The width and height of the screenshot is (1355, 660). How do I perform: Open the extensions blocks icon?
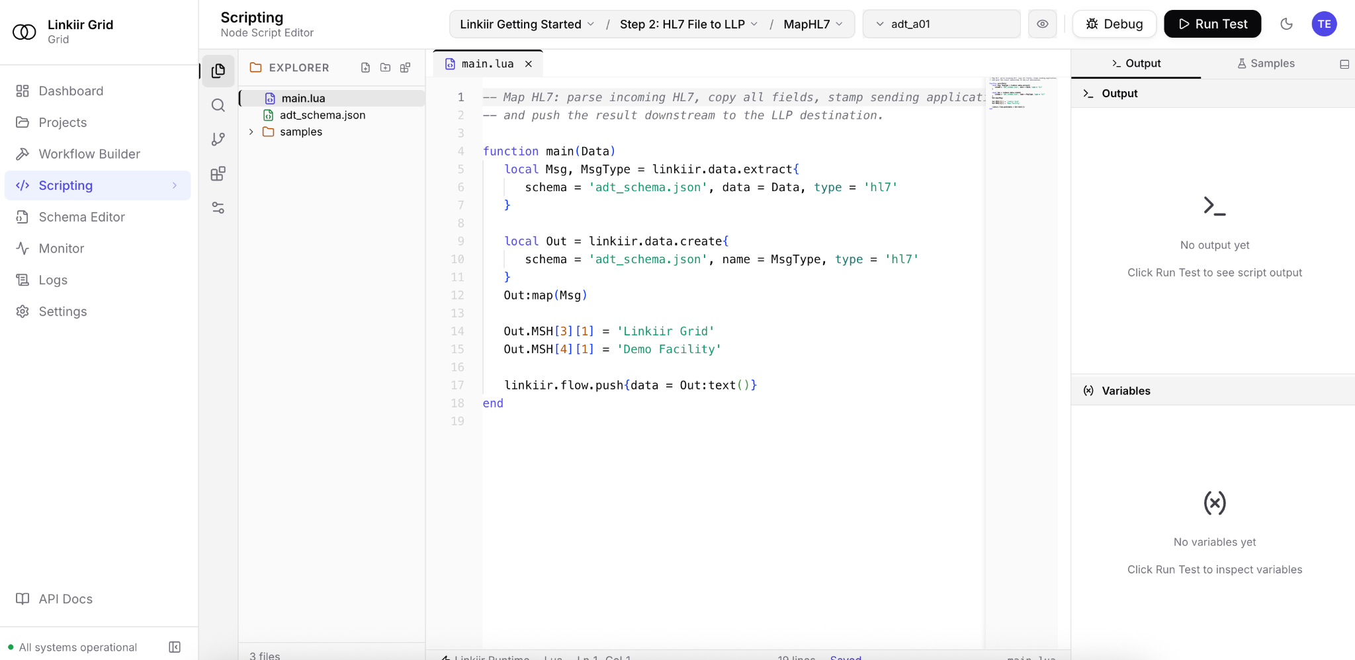click(218, 174)
